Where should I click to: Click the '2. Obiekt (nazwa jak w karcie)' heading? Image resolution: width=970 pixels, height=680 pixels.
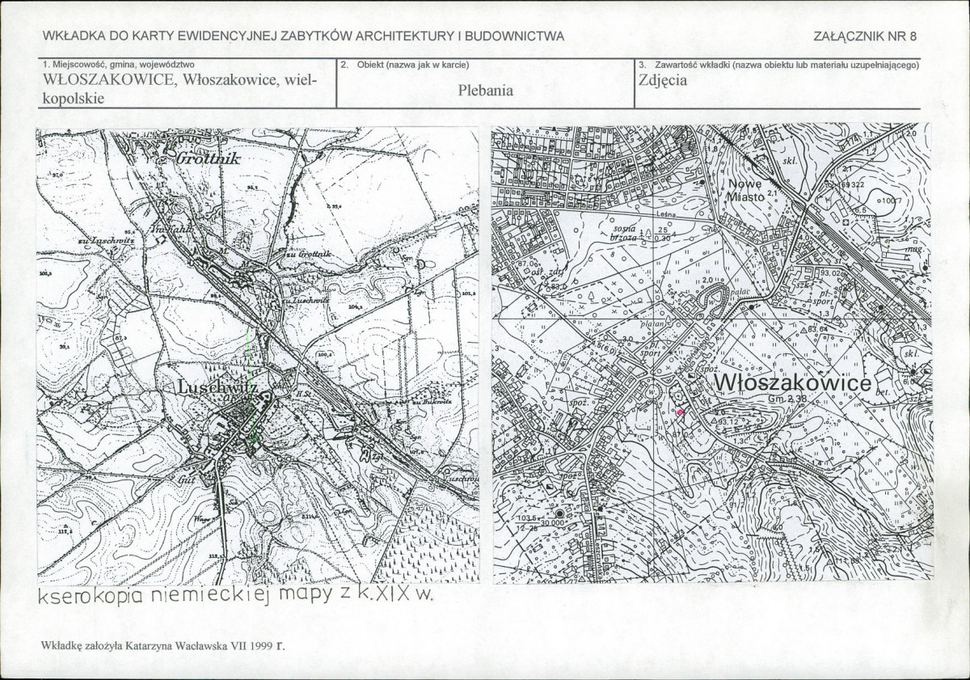point(405,65)
